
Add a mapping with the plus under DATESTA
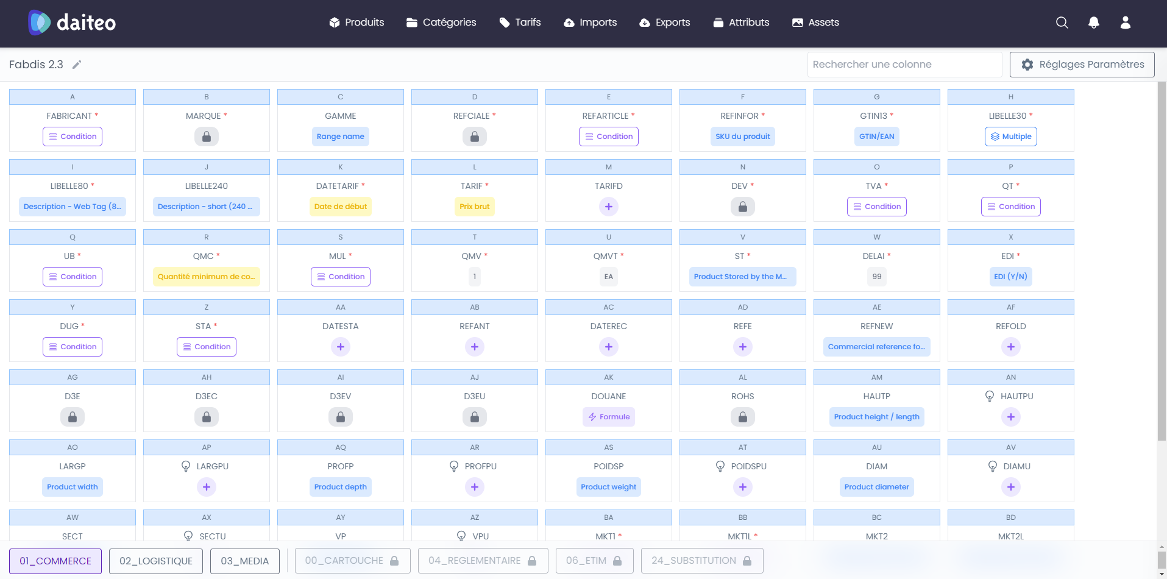point(340,347)
